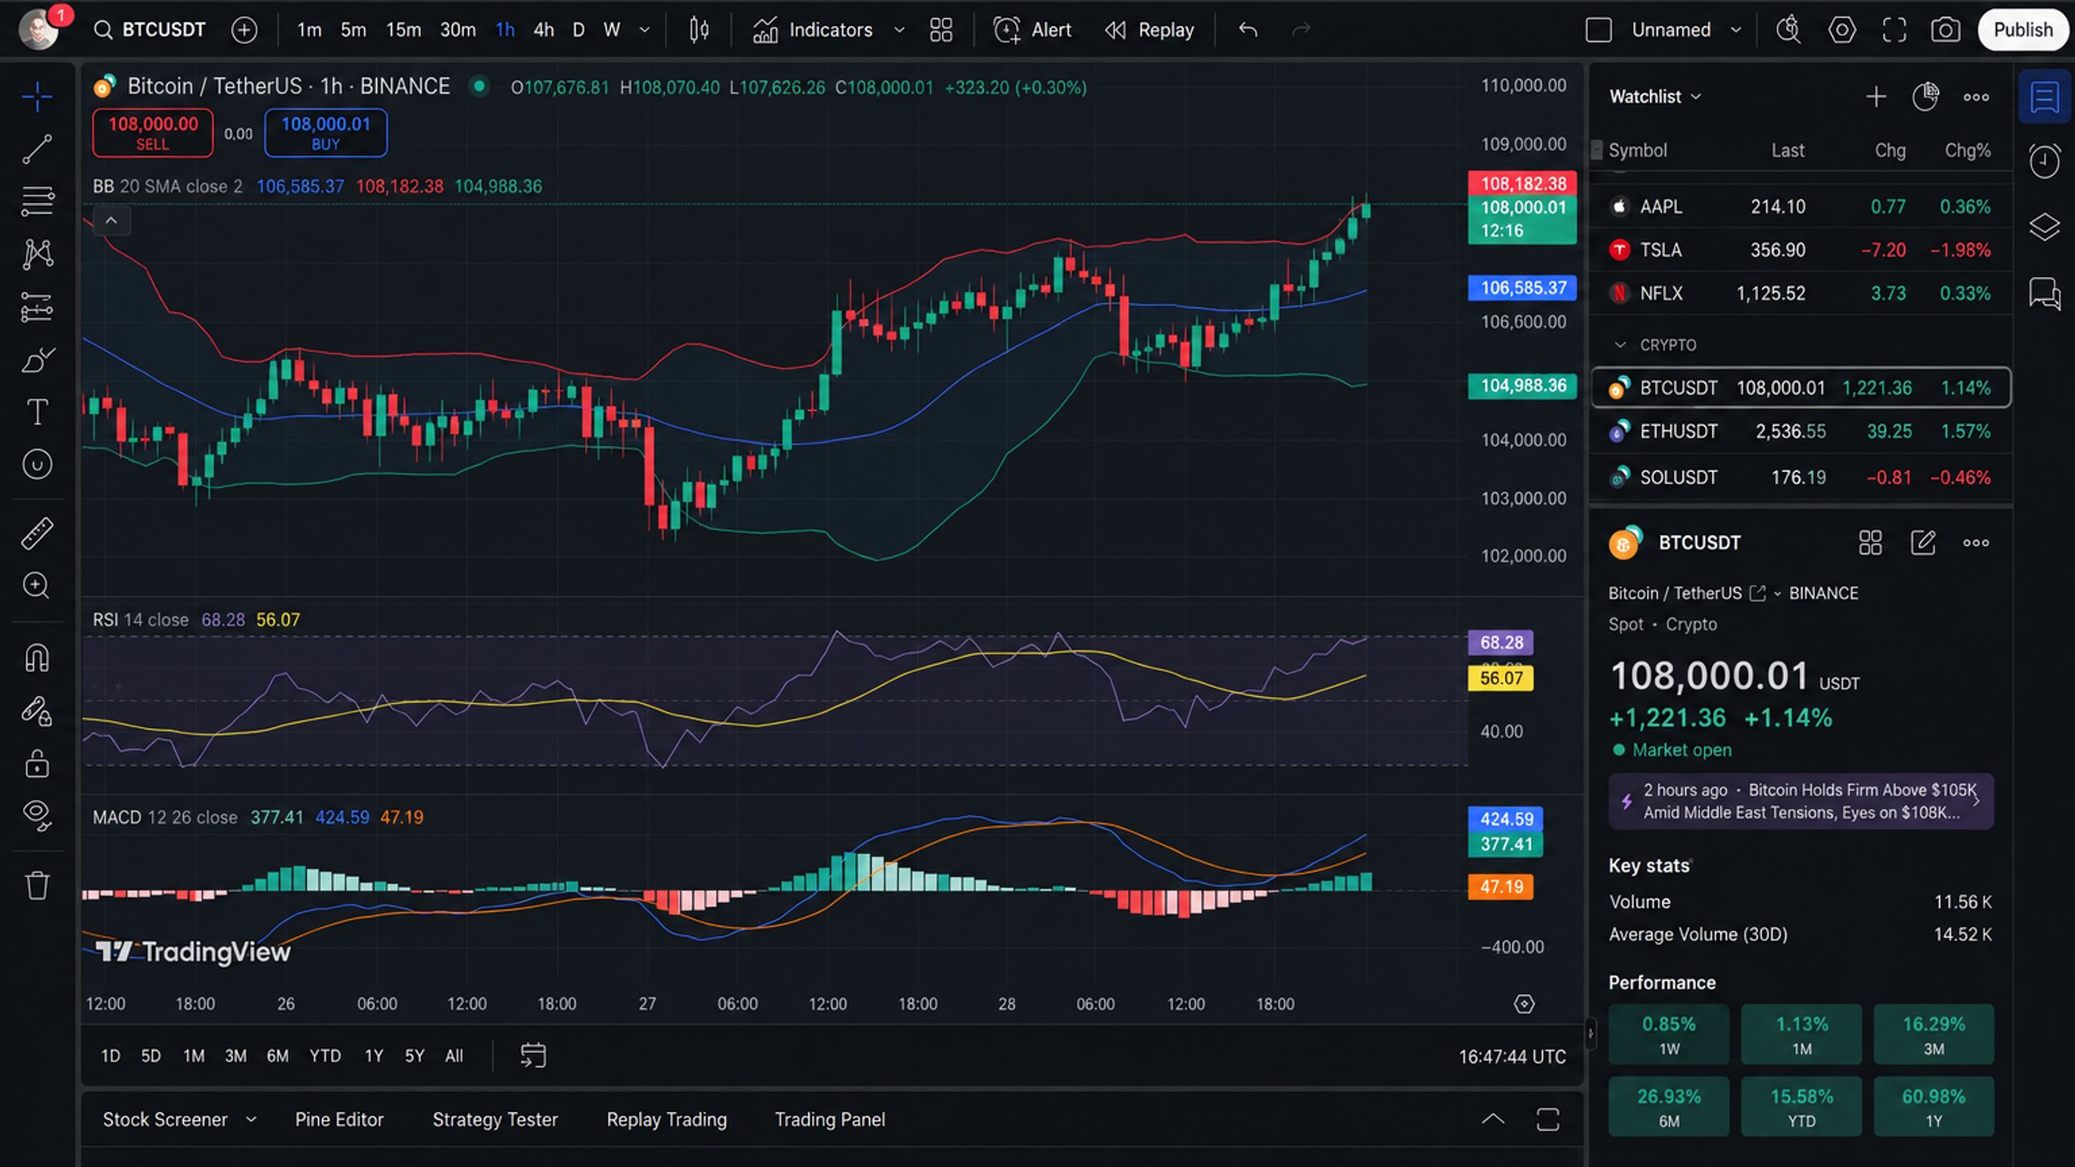Open the candlestick chart style selector
This screenshot has width=2075, height=1167.
(x=699, y=30)
